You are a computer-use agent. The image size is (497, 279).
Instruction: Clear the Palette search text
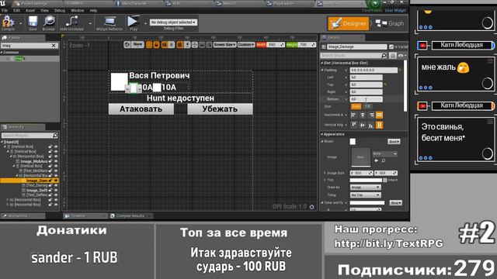point(54,46)
